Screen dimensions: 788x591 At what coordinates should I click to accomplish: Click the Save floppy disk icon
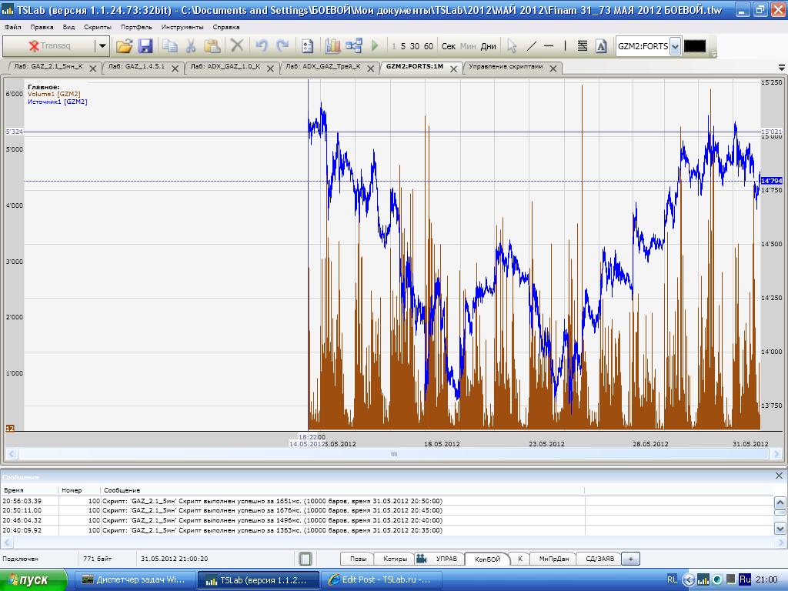(145, 46)
